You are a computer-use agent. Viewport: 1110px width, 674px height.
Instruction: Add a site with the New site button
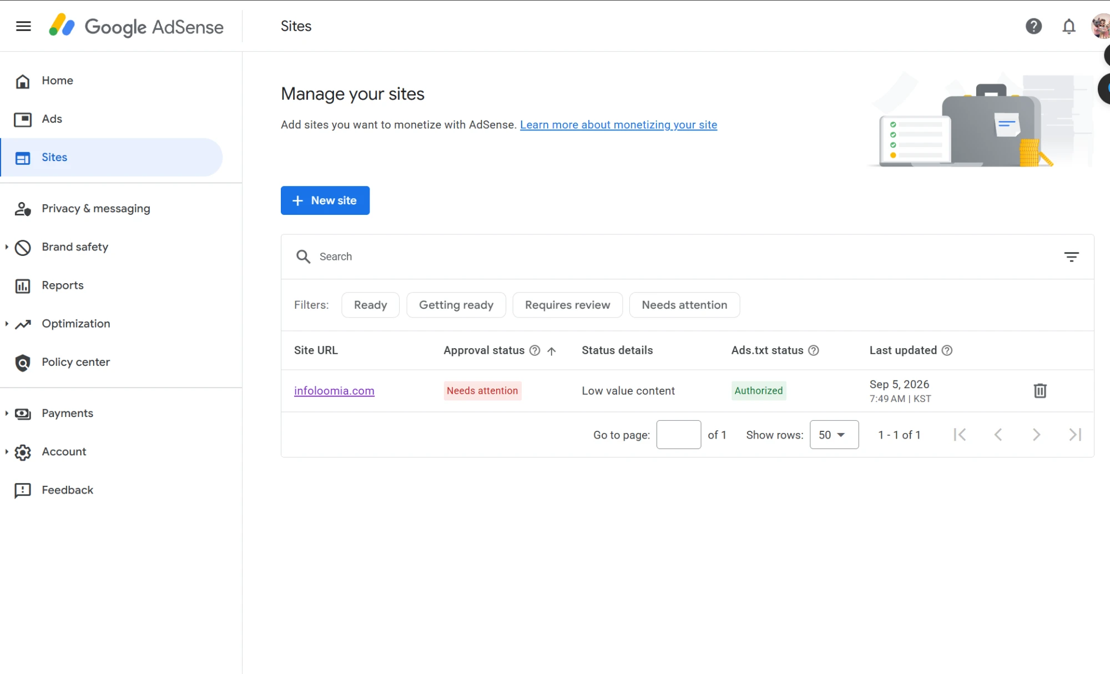tap(325, 200)
